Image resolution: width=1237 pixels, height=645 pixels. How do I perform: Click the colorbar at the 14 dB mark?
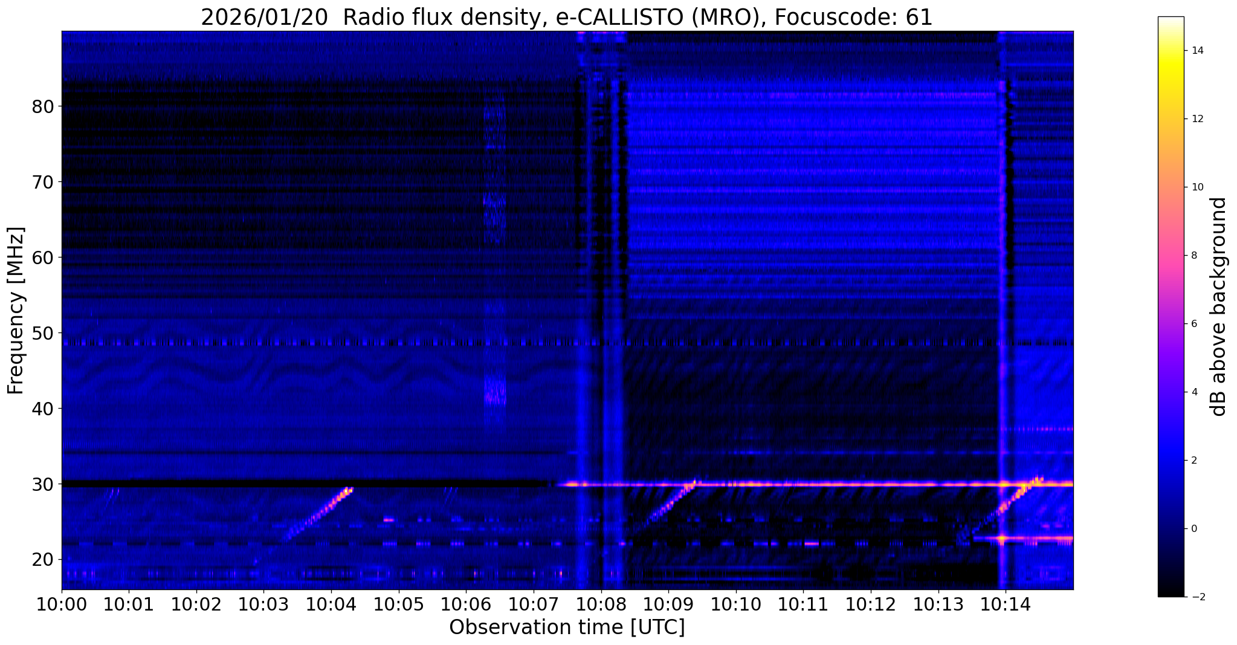coord(1171,51)
